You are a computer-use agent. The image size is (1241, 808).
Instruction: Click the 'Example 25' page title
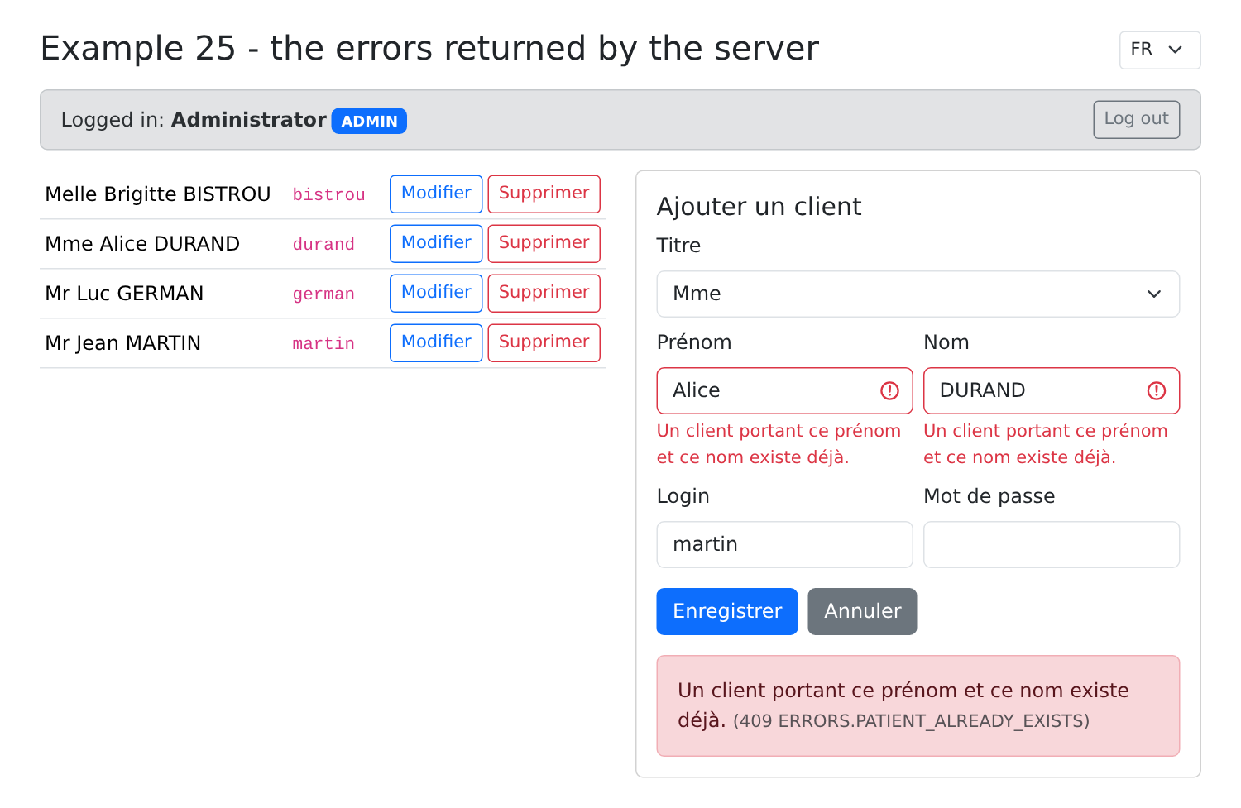coord(429,49)
